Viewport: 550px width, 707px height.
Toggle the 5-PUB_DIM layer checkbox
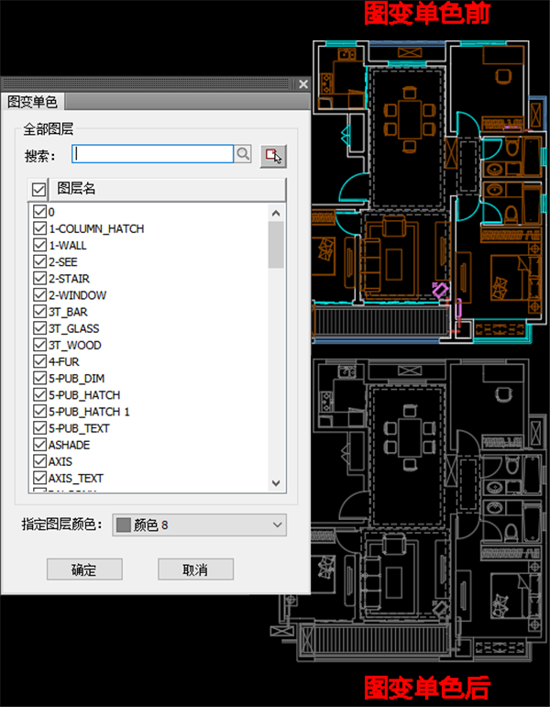[39, 379]
